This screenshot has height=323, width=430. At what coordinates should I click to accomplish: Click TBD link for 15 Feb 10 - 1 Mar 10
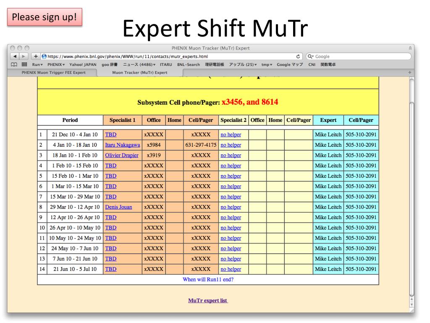(111, 176)
